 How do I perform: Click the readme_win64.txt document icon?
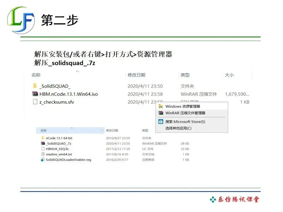tap(43, 154)
